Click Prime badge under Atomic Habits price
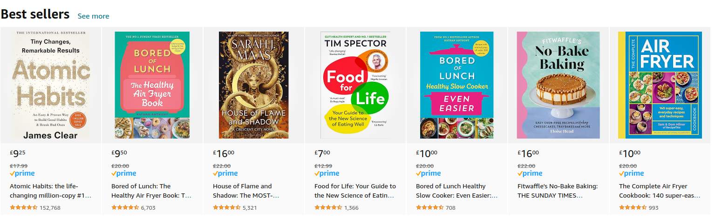715x219 pixels. coord(22,173)
